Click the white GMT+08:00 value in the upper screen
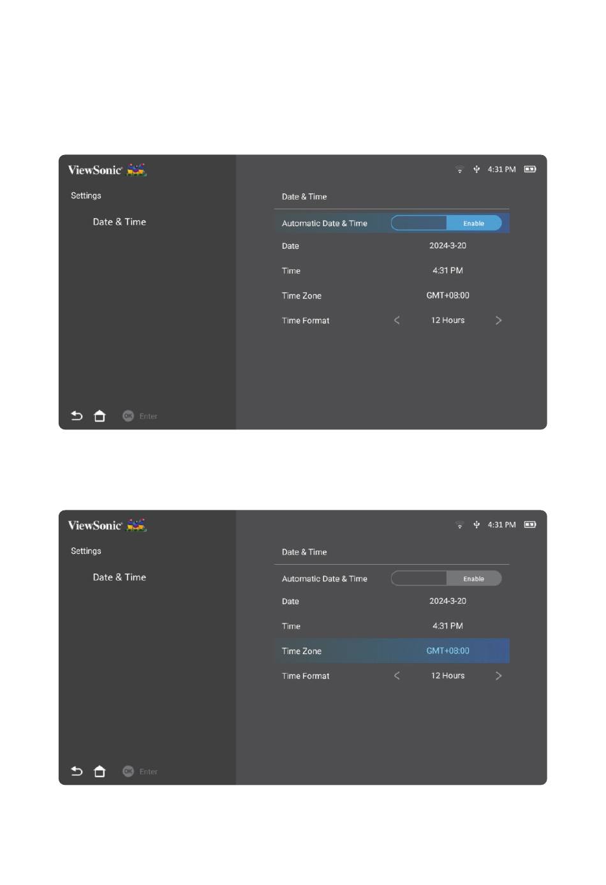606x885 pixels. pyautogui.click(x=448, y=295)
